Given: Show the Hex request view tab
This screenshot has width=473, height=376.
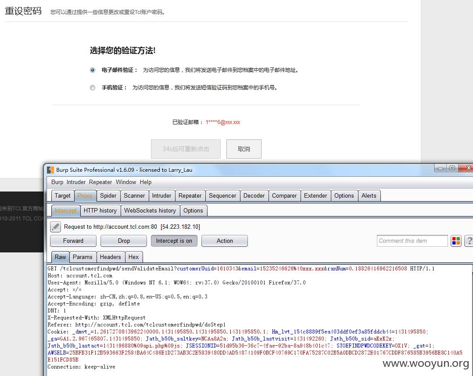Looking at the screenshot, I should pyautogui.click(x=134, y=257).
